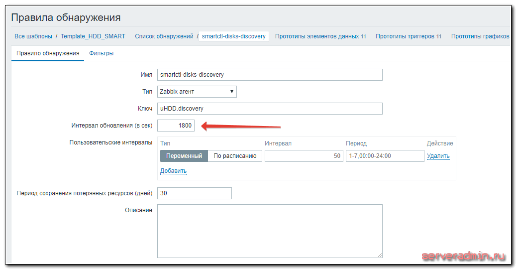Select the Переменный interval type
The height and width of the screenshot is (270, 517).
click(x=184, y=156)
